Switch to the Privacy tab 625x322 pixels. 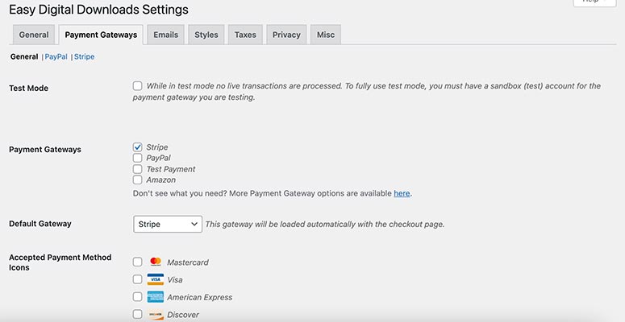pos(286,35)
